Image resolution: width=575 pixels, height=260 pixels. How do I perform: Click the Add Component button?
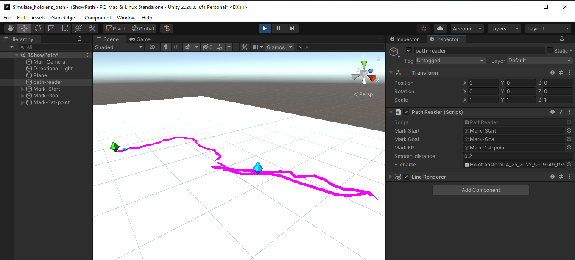point(481,190)
